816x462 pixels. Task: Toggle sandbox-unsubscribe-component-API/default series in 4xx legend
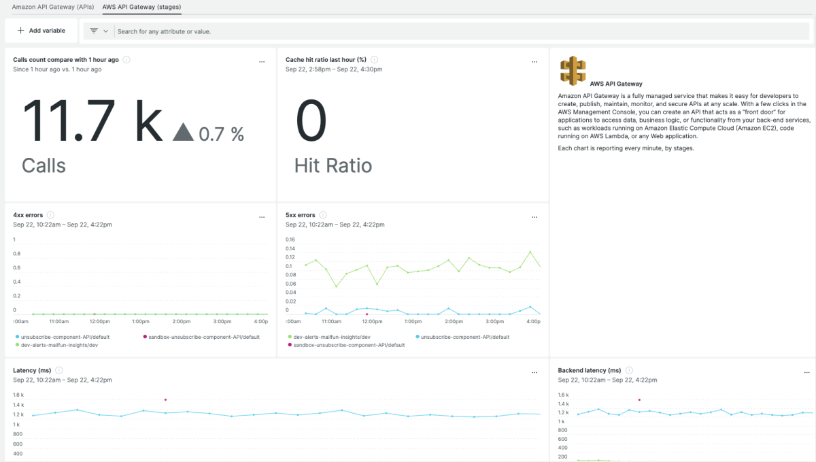tap(204, 337)
